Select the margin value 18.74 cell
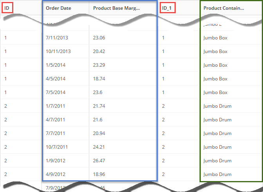The height and width of the screenshot is (192, 263). [99, 79]
